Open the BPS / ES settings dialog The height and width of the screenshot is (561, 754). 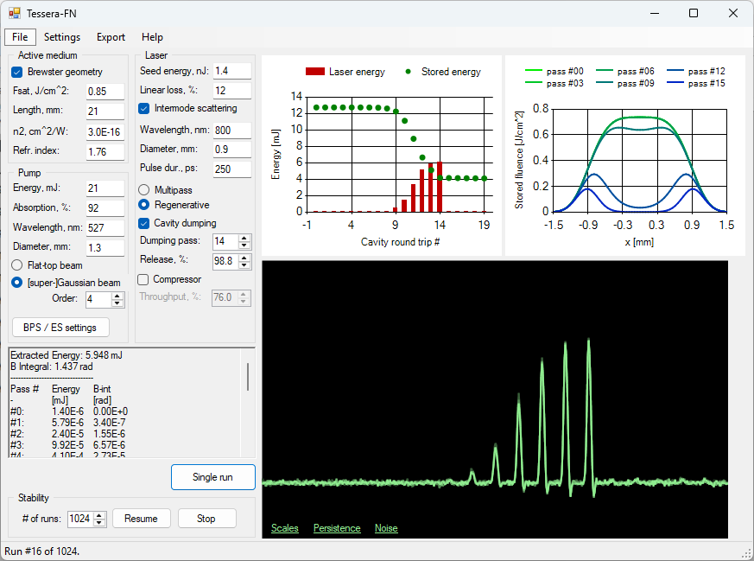60,328
